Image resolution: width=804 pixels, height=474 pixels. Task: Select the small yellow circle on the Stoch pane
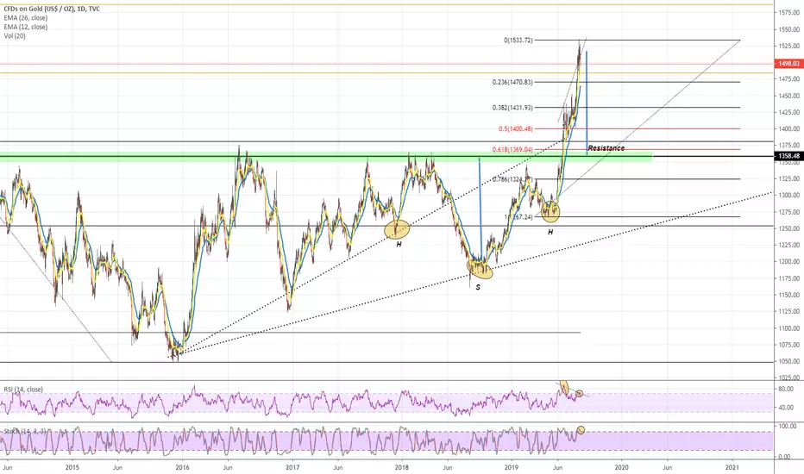point(581,430)
